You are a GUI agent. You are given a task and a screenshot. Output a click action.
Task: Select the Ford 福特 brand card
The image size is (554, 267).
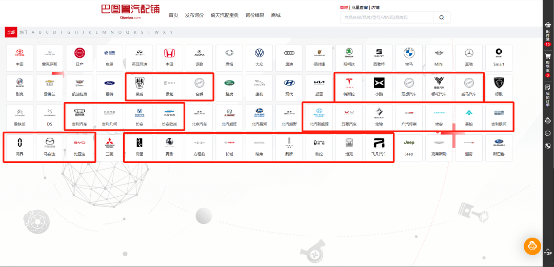pyautogui.click(x=110, y=88)
